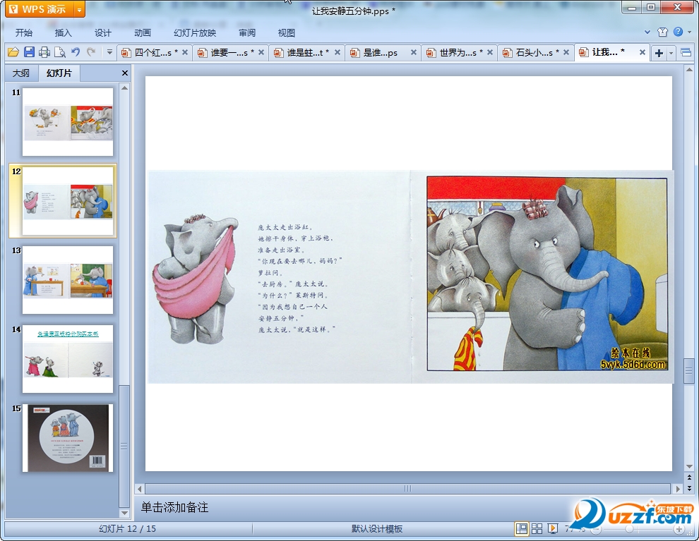Click zoom out minus button
The width and height of the screenshot is (699, 541).
click(596, 529)
